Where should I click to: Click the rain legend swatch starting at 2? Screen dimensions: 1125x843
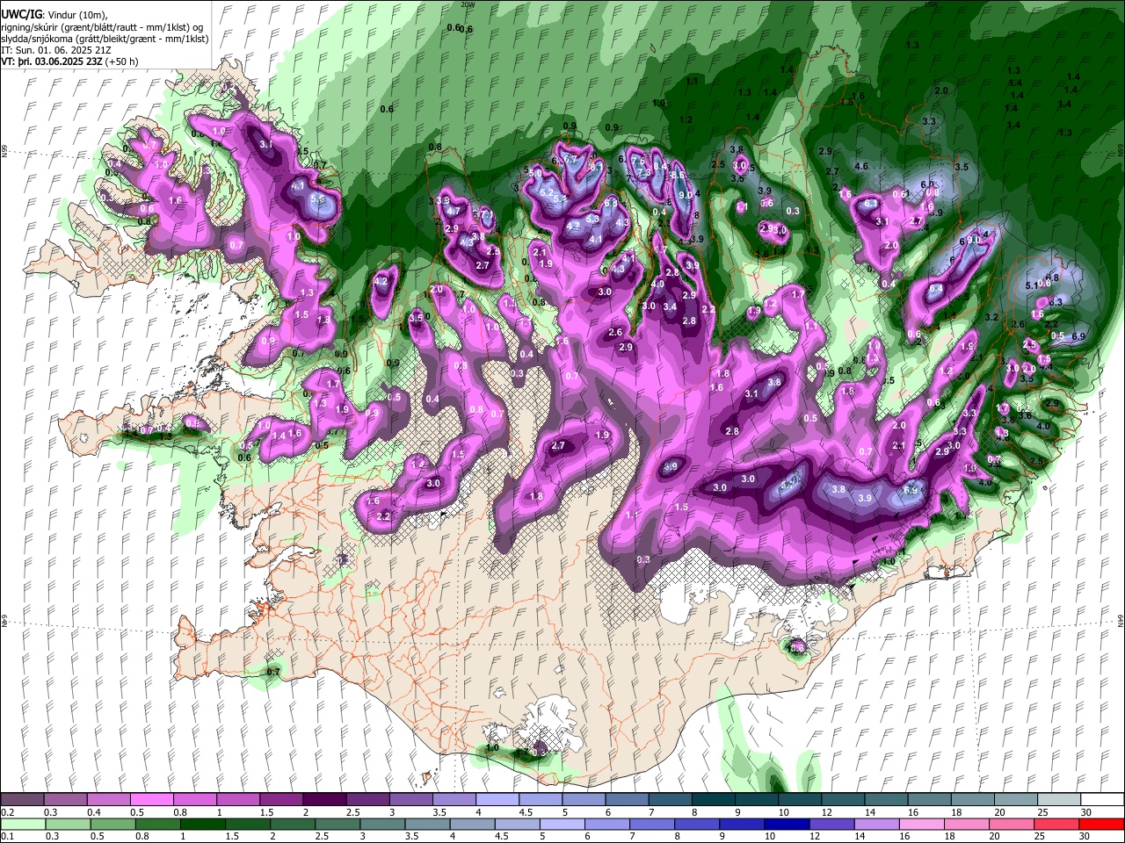pyautogui.click(x=292, y=824)
